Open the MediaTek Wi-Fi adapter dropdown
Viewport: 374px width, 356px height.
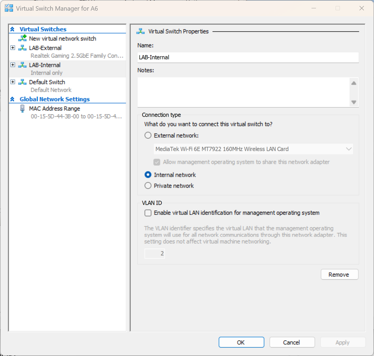pyautogui.click(x=253, y=149)
